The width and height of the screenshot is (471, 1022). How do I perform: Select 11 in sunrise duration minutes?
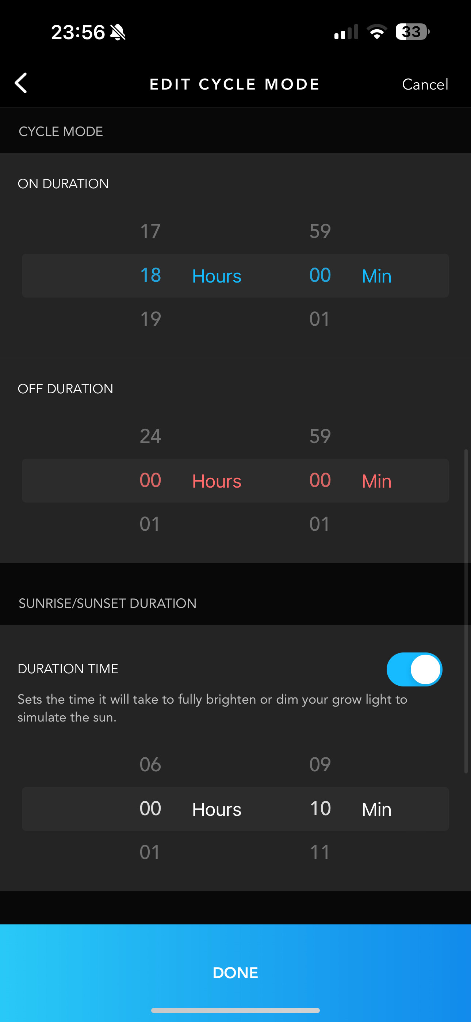click(x=319, y=852)
